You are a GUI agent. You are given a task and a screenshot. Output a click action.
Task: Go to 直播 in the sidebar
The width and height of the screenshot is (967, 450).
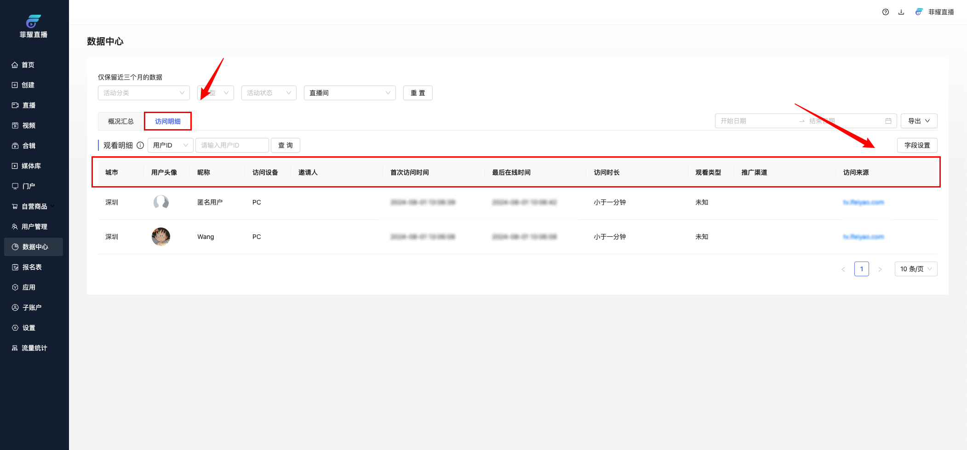[29, 105]
